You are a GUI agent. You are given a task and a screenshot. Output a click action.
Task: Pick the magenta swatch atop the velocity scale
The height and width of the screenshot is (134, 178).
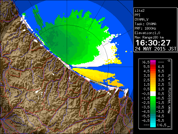point(153,61)
